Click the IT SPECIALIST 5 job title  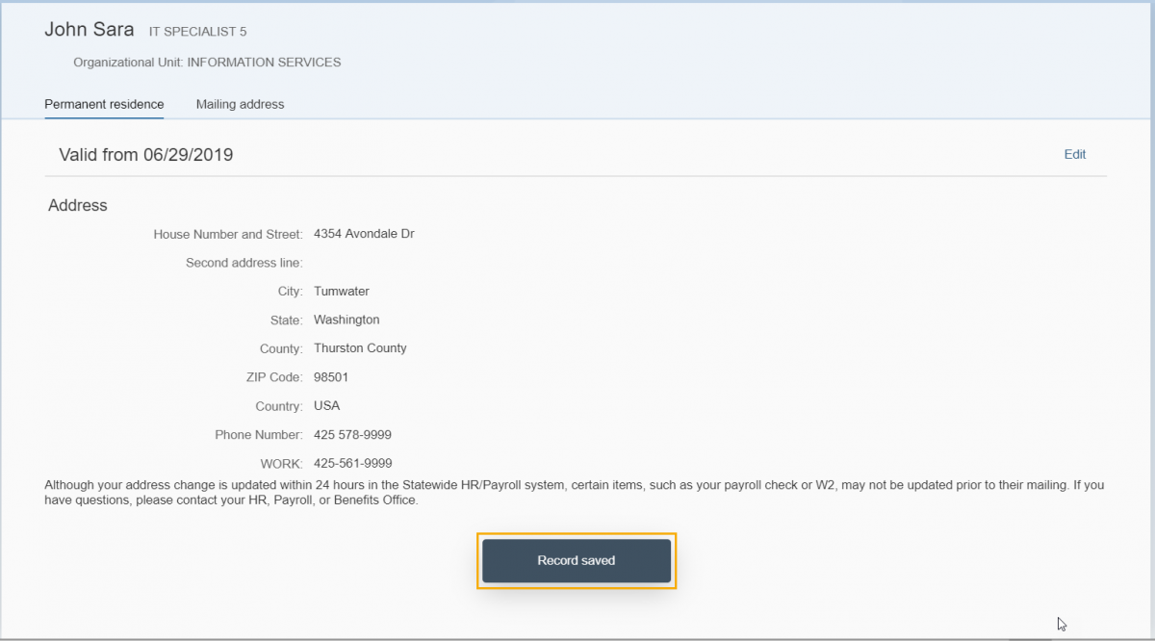click(x=197, y=32)
